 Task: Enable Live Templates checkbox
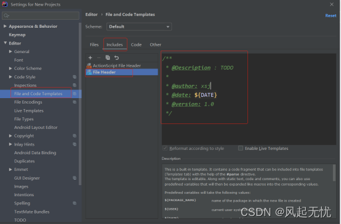pos(241,148)
